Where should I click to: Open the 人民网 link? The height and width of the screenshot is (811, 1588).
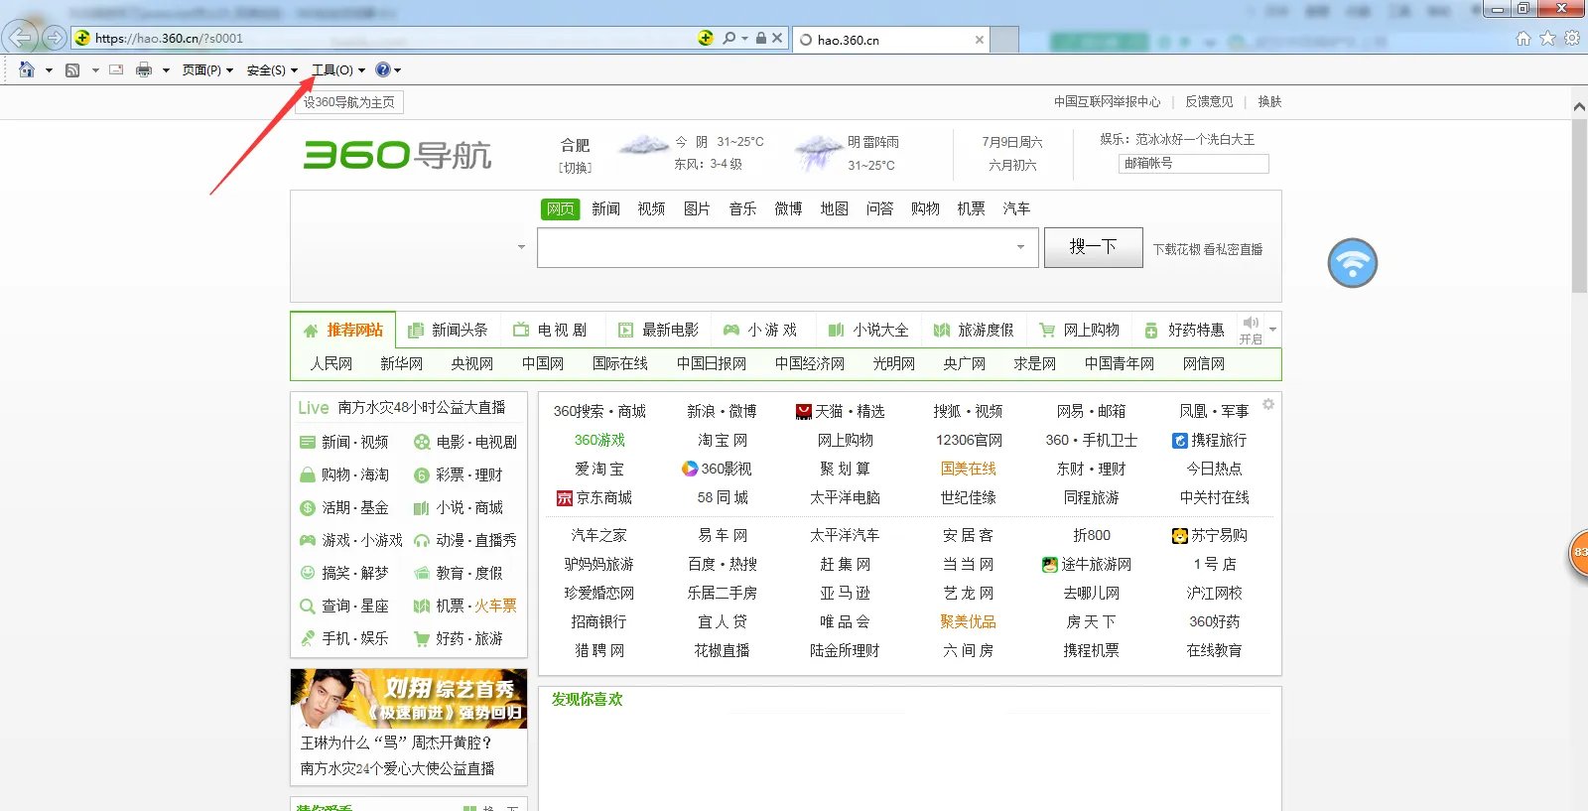pos(331,363)
